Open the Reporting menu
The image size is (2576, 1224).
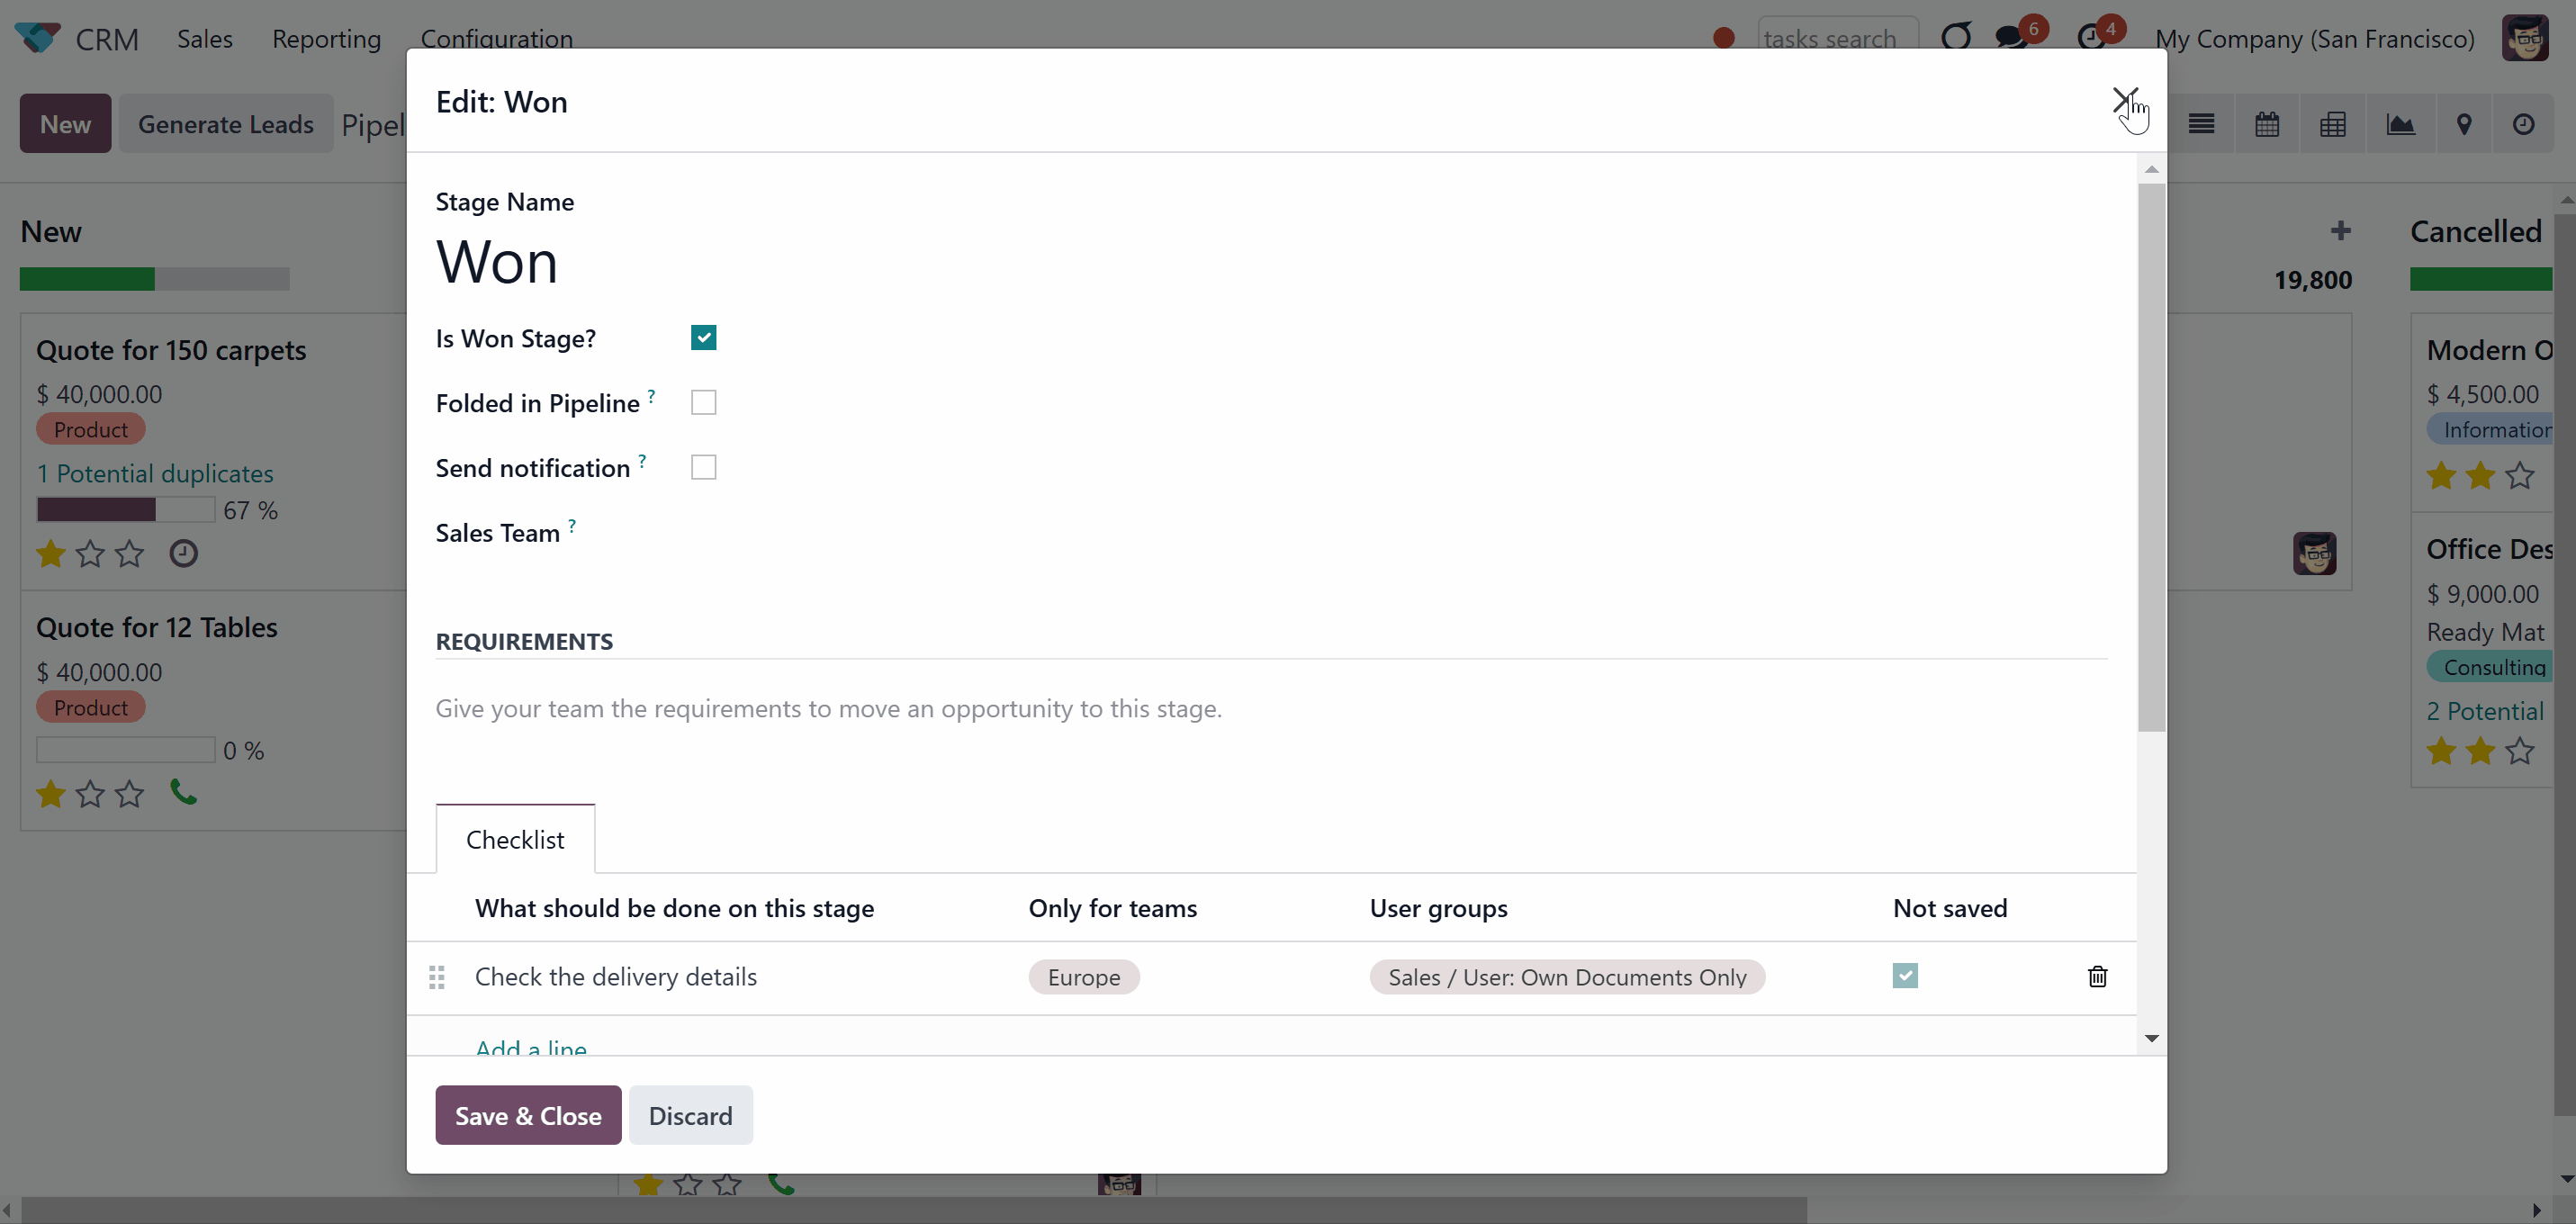point(326,38)
